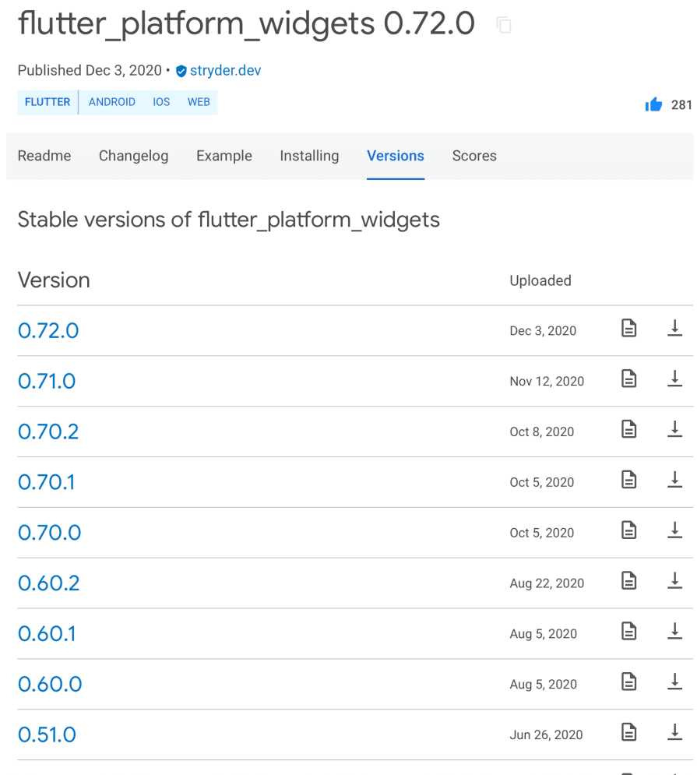Click 'Published Dec 3, 2020' text
The image size is (697, 775).
90,70
